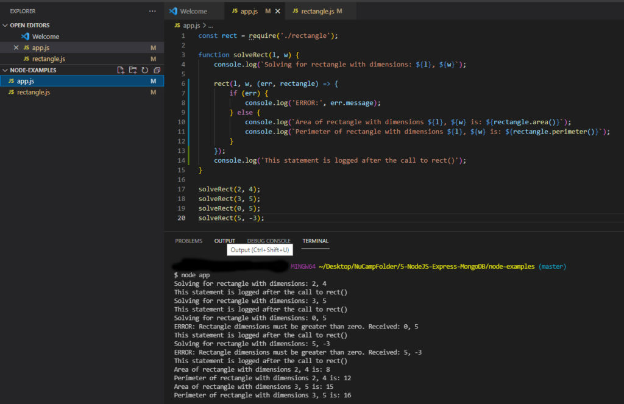Click New Folder icon in NODE-EXAMPLES header
This screenshot has height=404, width=624.
[x=133, y=70]
